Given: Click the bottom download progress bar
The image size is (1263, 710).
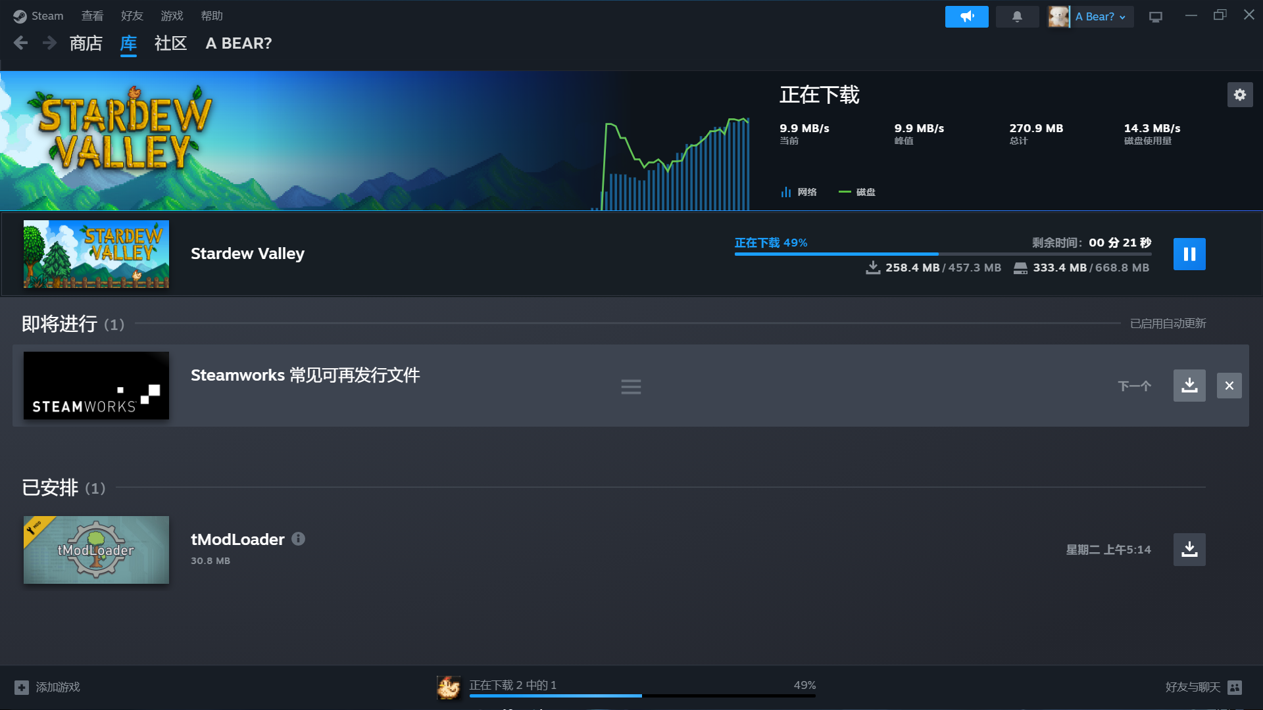Looking at the screenshot, I should click(641, 695).
